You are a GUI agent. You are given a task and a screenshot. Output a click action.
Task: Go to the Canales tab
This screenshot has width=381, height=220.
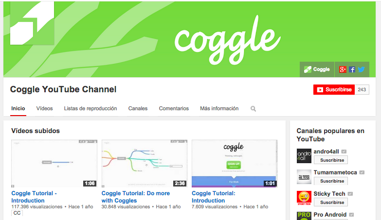click(138, 108)
